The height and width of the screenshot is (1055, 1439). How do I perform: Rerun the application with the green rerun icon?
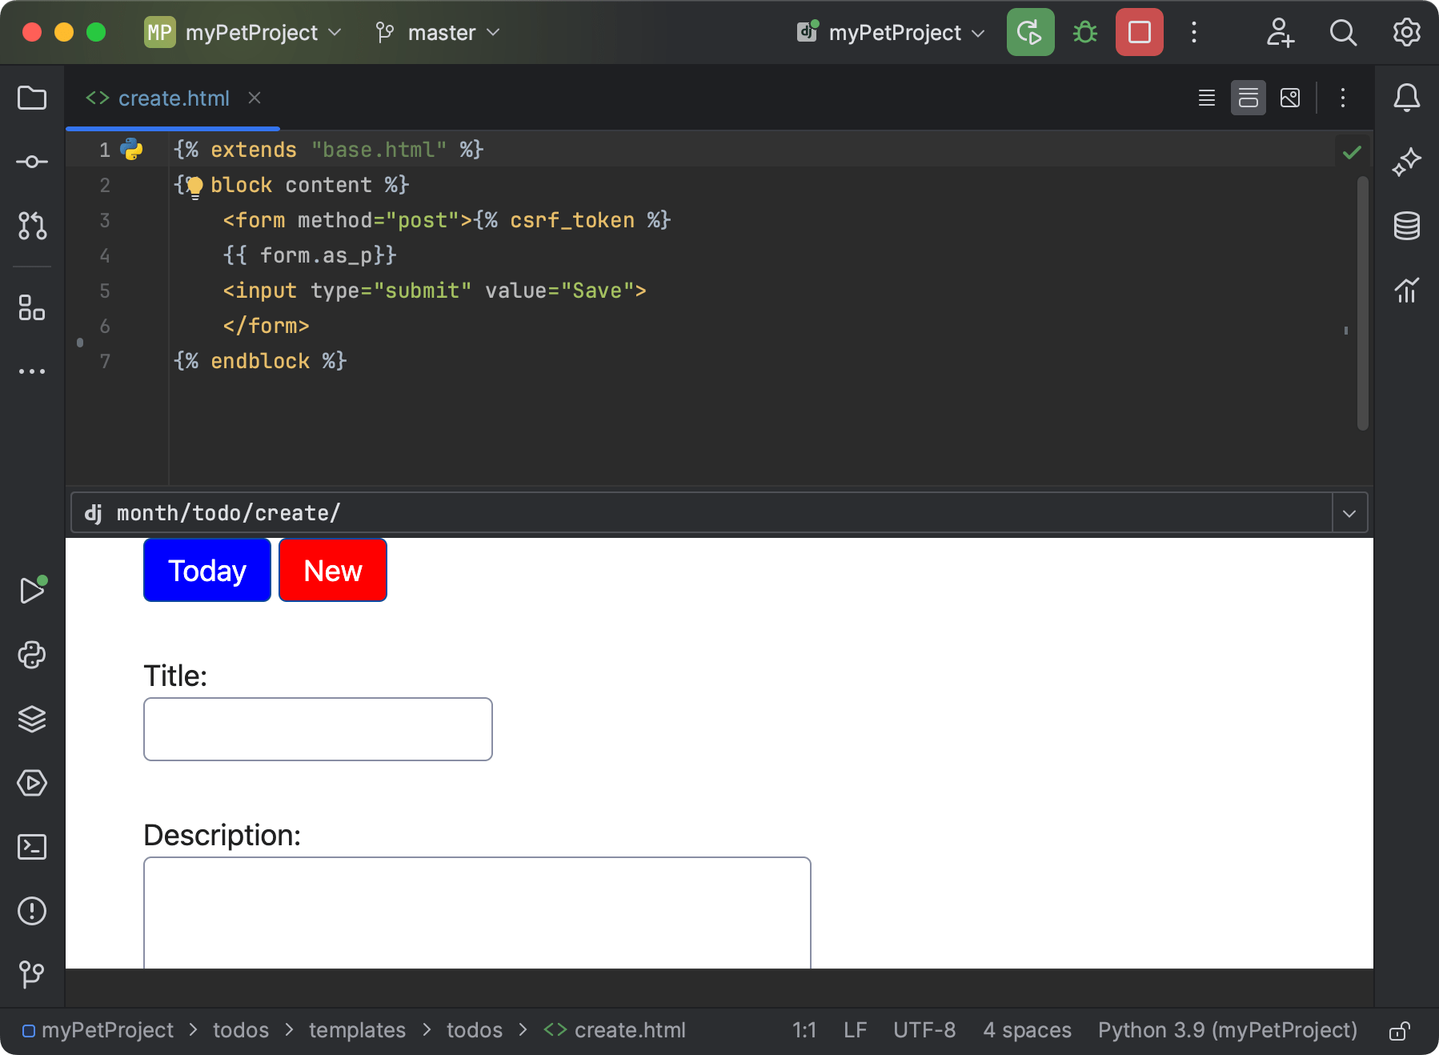1030,32
